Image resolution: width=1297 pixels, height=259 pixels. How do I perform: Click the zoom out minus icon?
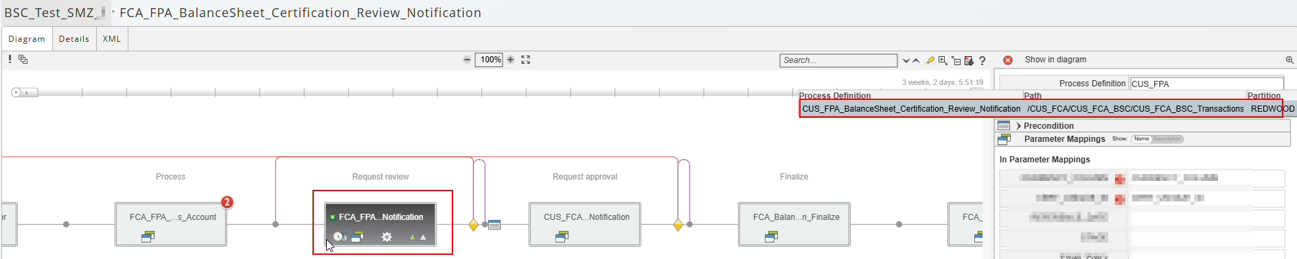(x=467, y=60)
